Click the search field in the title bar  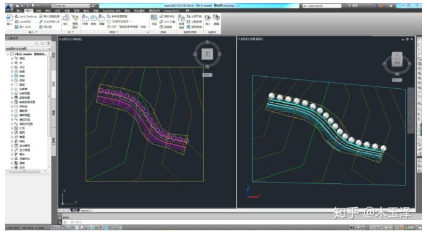[321, 5]
